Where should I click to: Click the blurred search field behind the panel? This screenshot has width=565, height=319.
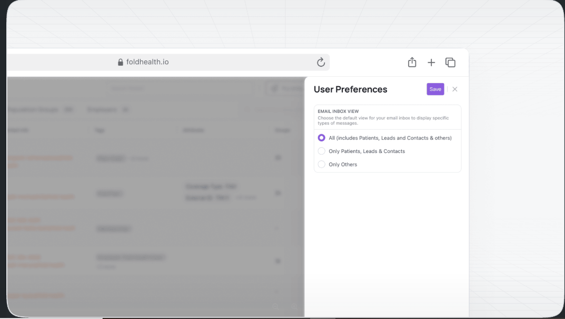tap(180, 88)
